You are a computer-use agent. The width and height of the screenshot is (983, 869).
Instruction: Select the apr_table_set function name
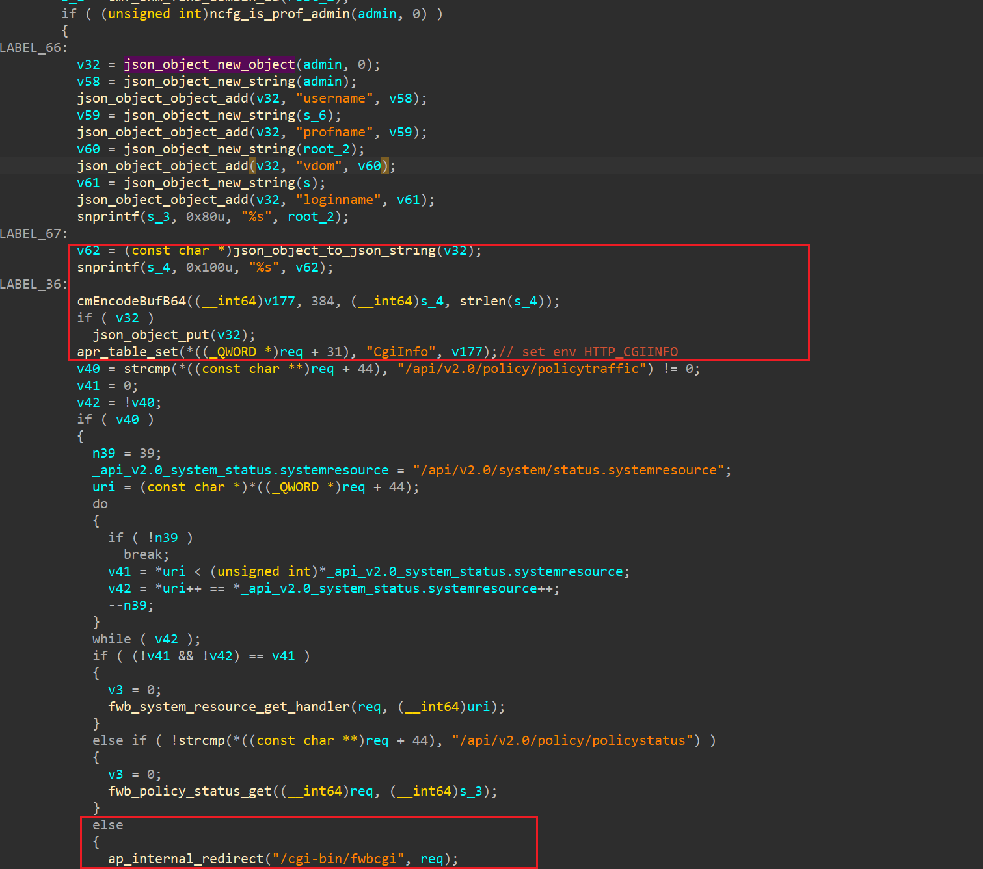click(x=128, y=352)
